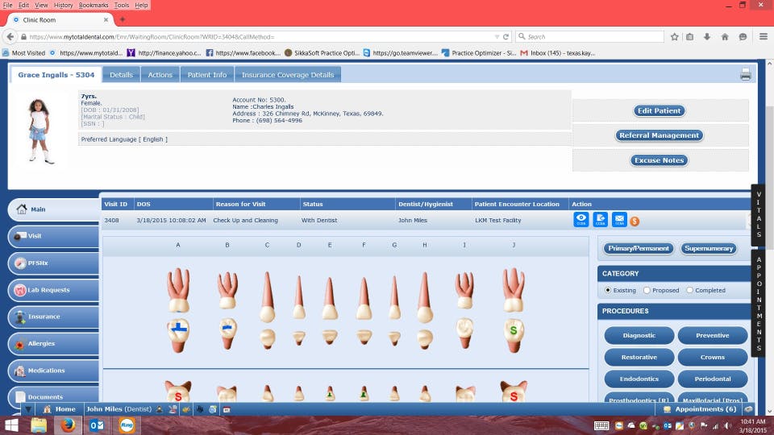Open Endodontics procedures
774x435 pixels.
coord(639,379)
